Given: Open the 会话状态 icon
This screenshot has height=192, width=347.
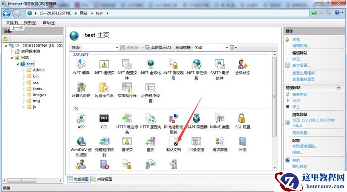Looking at the screenshot, I should pyautogui.click(x=243, y=65).
